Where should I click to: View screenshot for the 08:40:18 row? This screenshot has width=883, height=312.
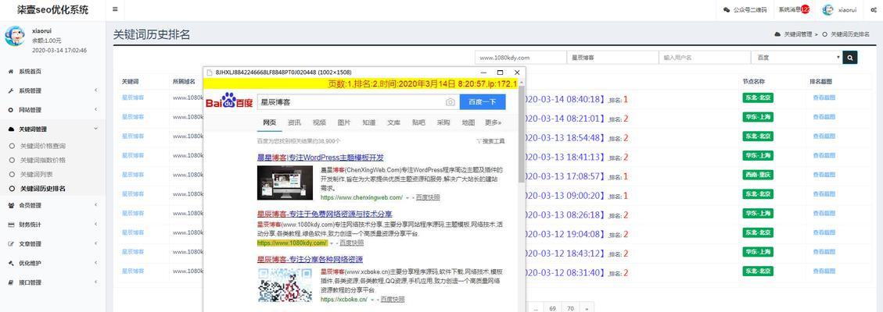(x=824, y=97)
